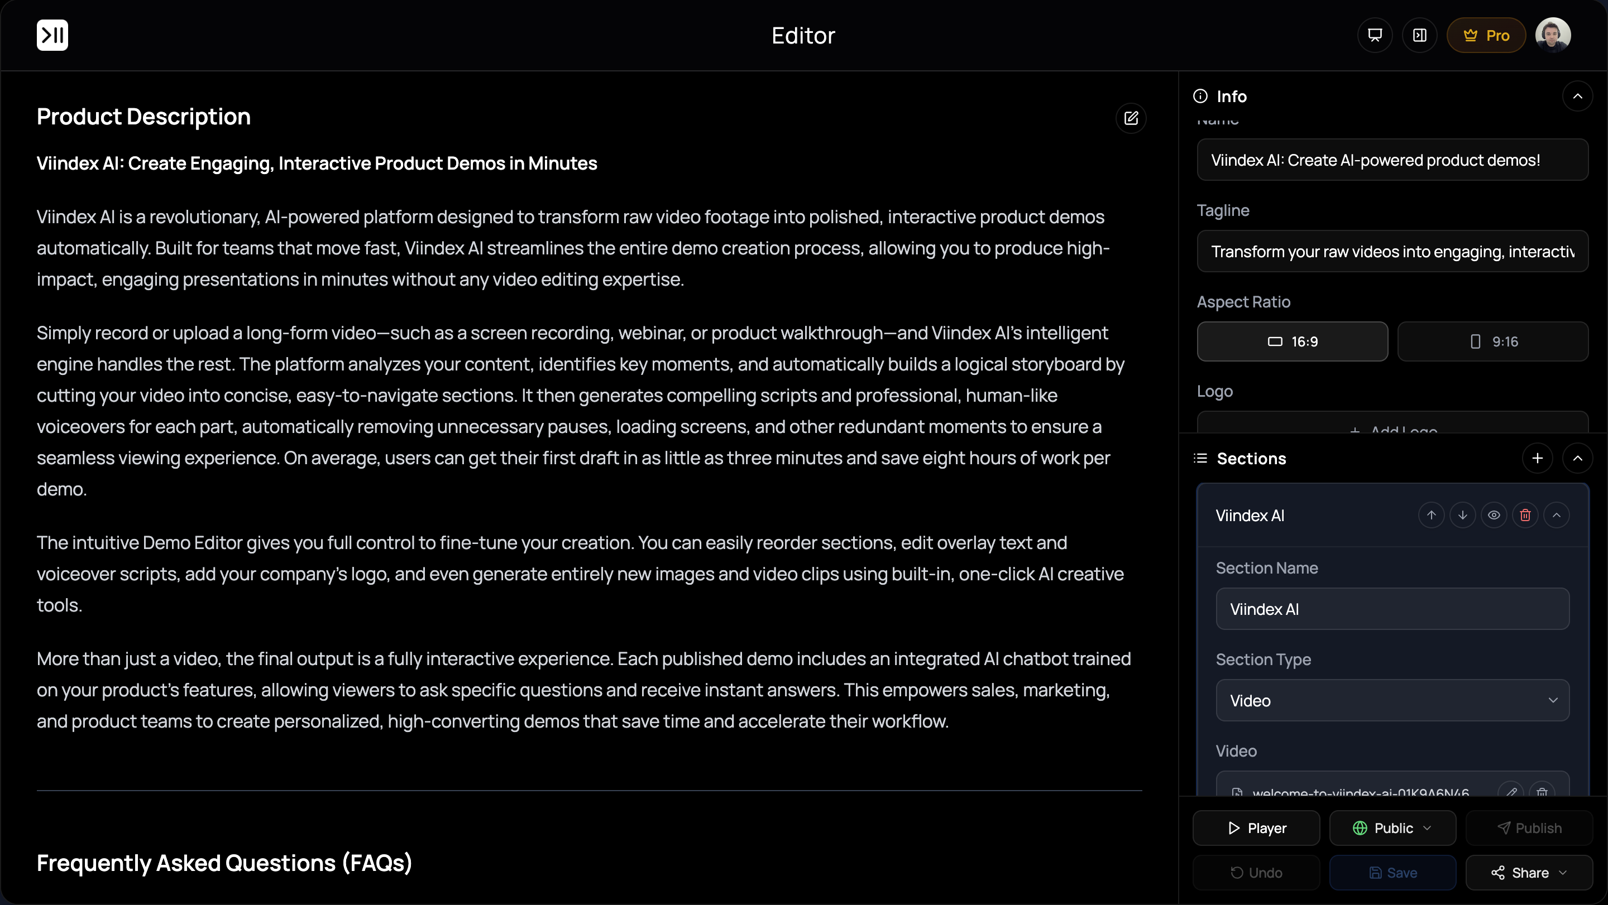Screen dimensions: 1608x905
Task: Edit the Product Description with the pencil icon
Action: click(1131, 118)
